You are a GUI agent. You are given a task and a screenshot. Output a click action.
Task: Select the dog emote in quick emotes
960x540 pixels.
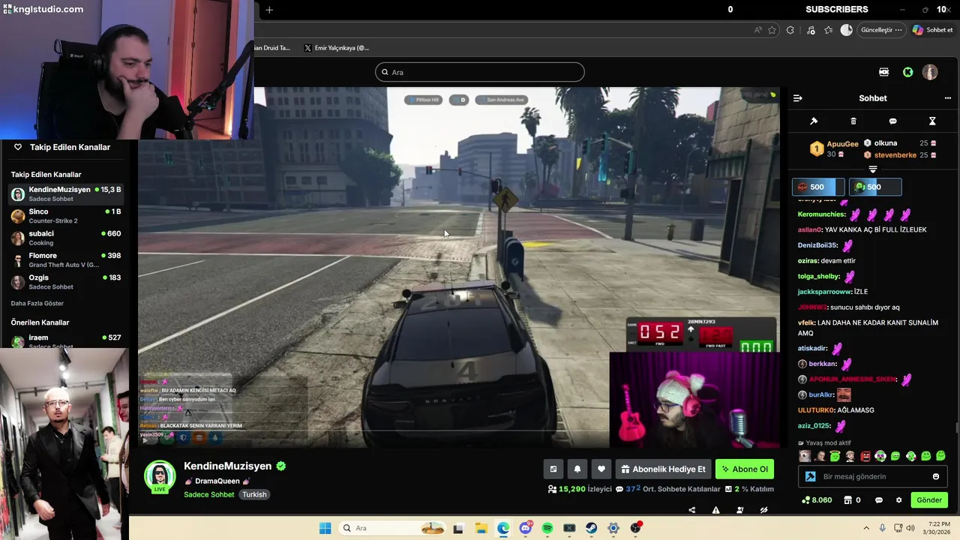click(805, 456)
